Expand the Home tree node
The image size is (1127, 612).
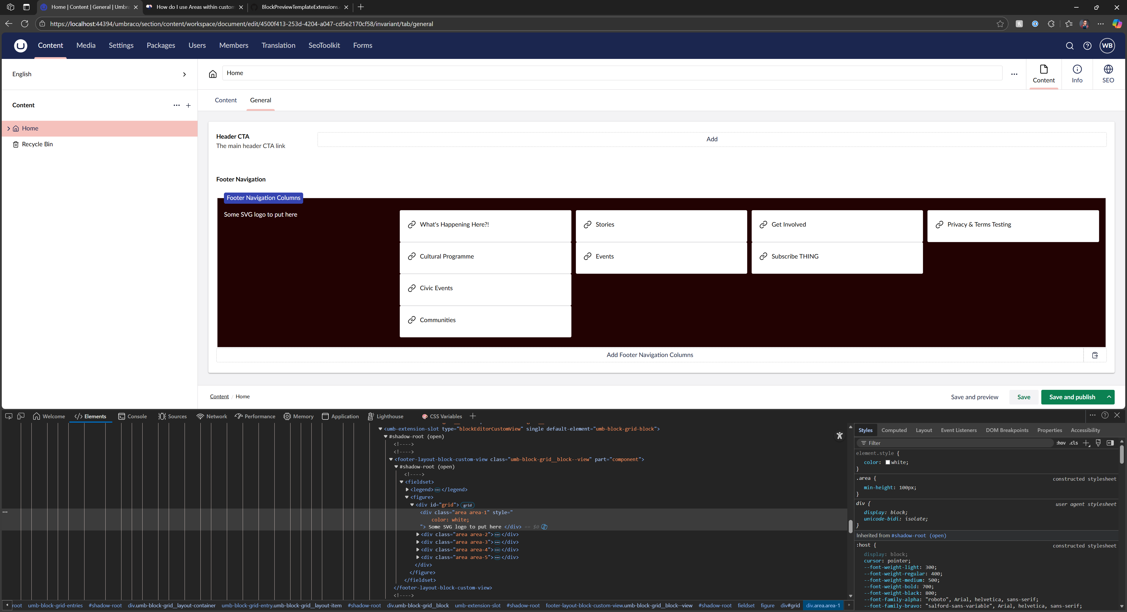8,128
